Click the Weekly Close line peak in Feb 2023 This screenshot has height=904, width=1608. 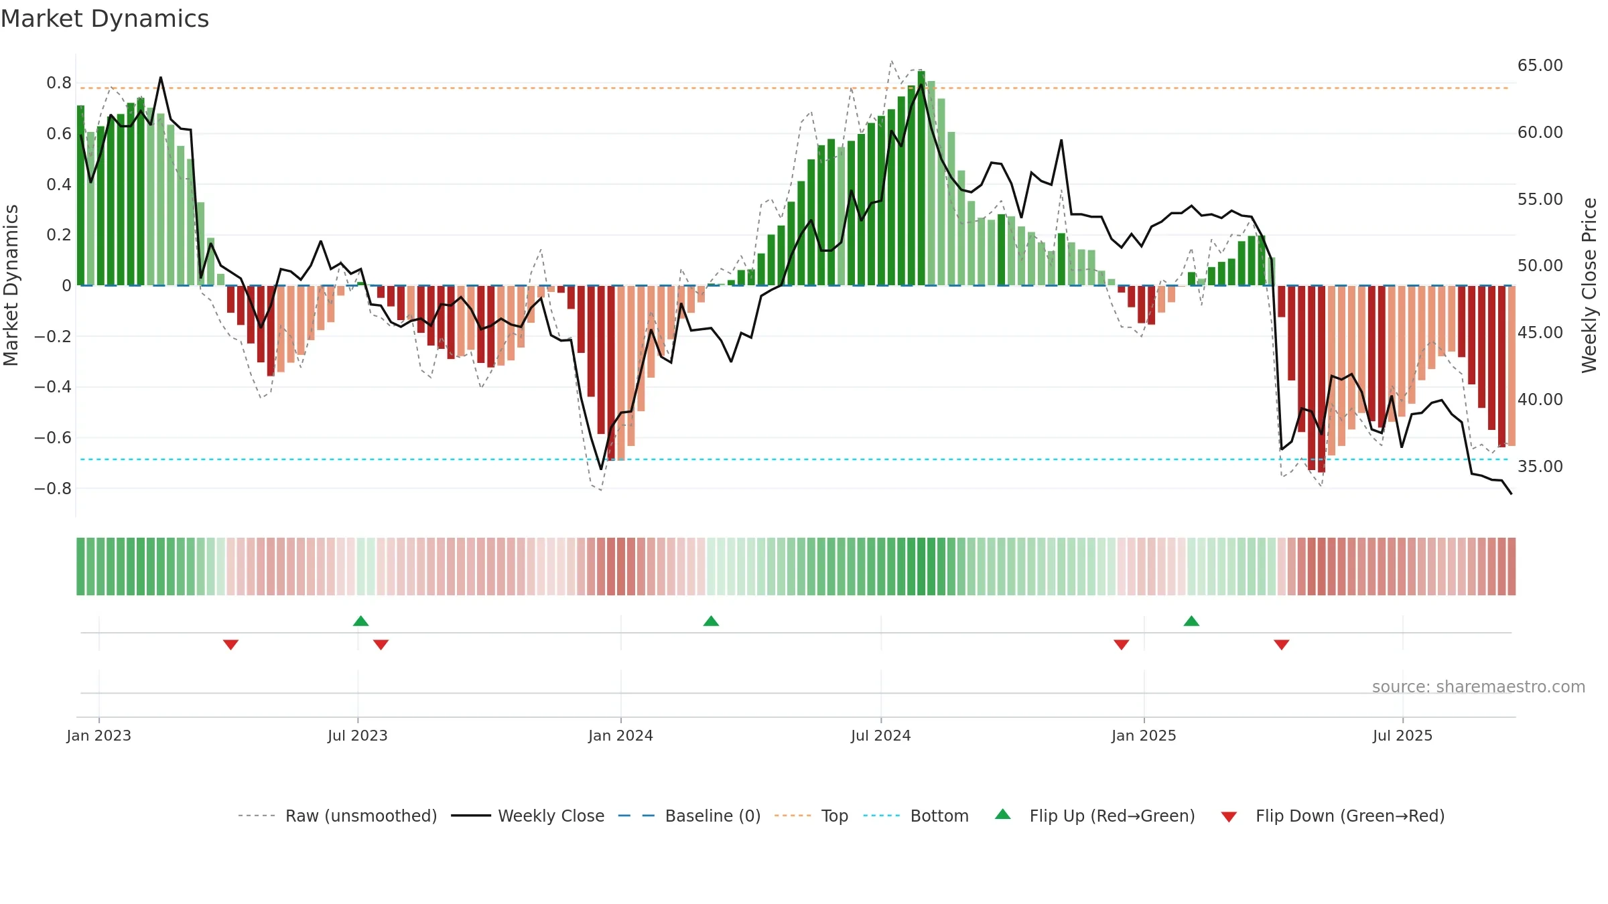[x=161, y=78]
